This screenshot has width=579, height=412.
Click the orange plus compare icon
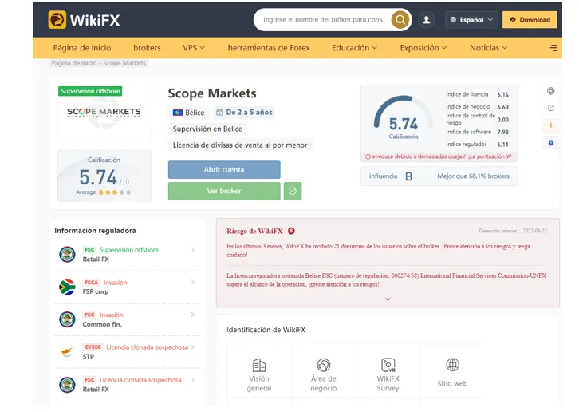coord(550,125)
